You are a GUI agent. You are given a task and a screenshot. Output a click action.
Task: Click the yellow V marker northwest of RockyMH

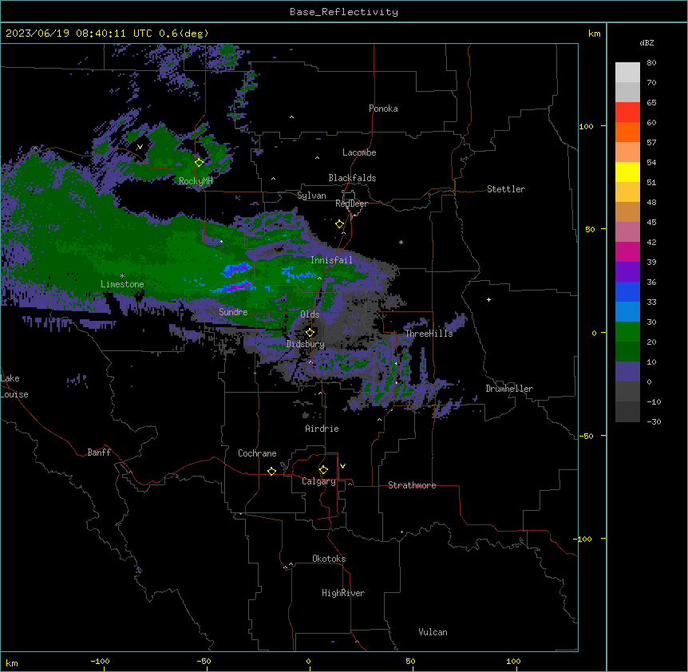(140, 147)
